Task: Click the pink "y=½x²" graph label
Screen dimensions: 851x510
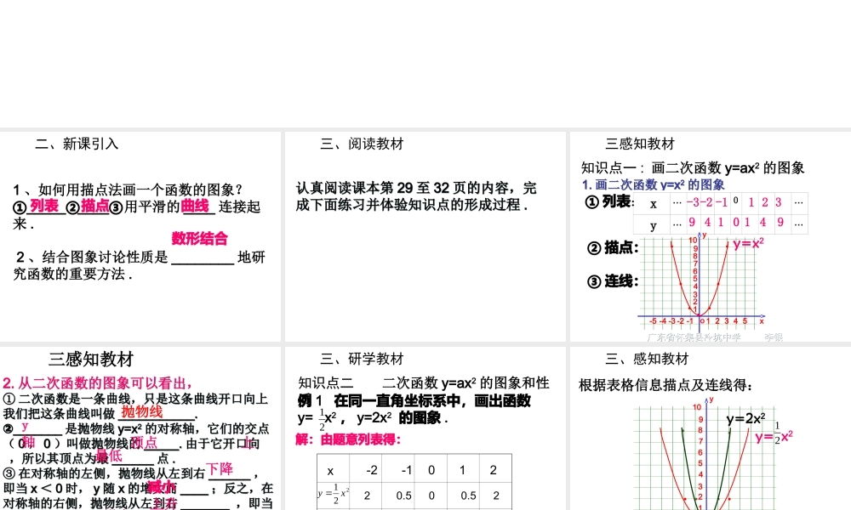Action: [x=774, y=437]
